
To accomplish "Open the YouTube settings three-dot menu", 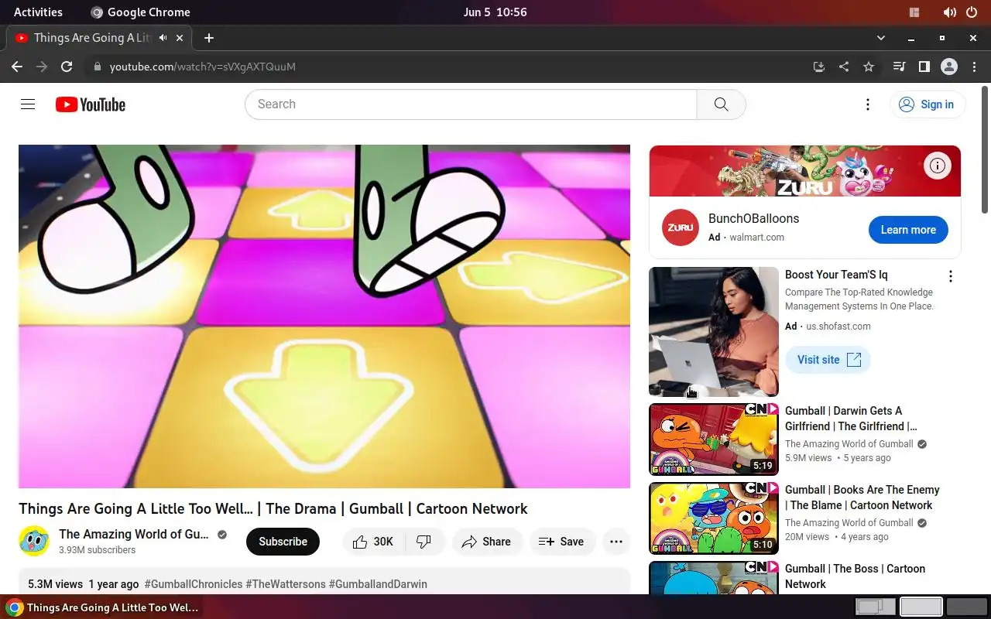I will [x=868, y=104].
